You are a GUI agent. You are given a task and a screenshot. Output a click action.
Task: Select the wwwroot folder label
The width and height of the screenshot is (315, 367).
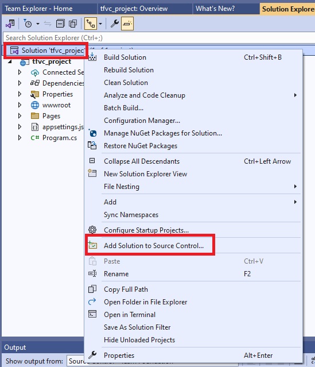click(x=56, y=105)
